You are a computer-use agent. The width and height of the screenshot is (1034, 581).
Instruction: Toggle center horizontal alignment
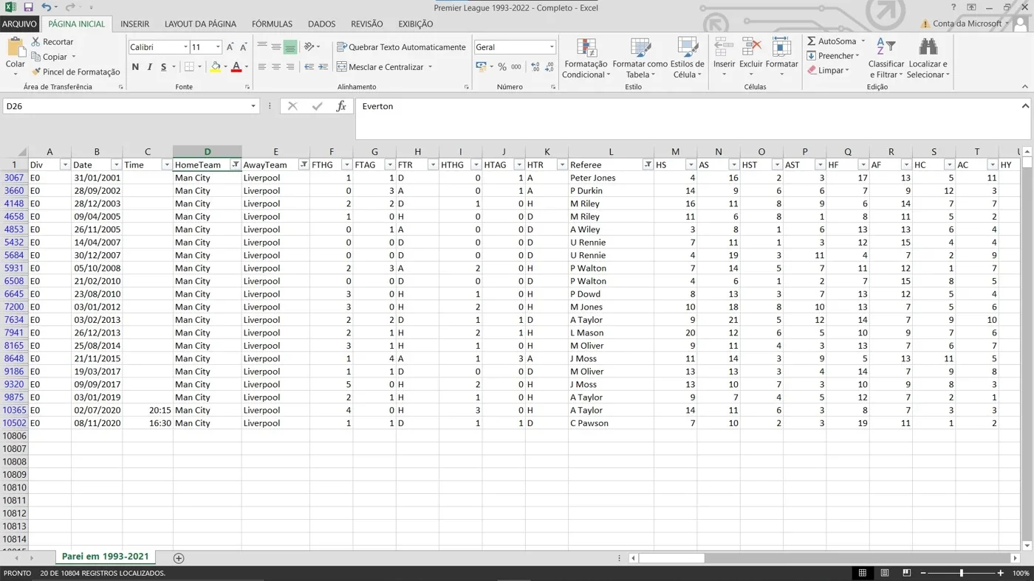point(276,67)
